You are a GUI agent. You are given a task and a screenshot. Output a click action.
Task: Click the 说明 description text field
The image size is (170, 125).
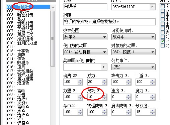pyautogui.click(x=109, y=22)
